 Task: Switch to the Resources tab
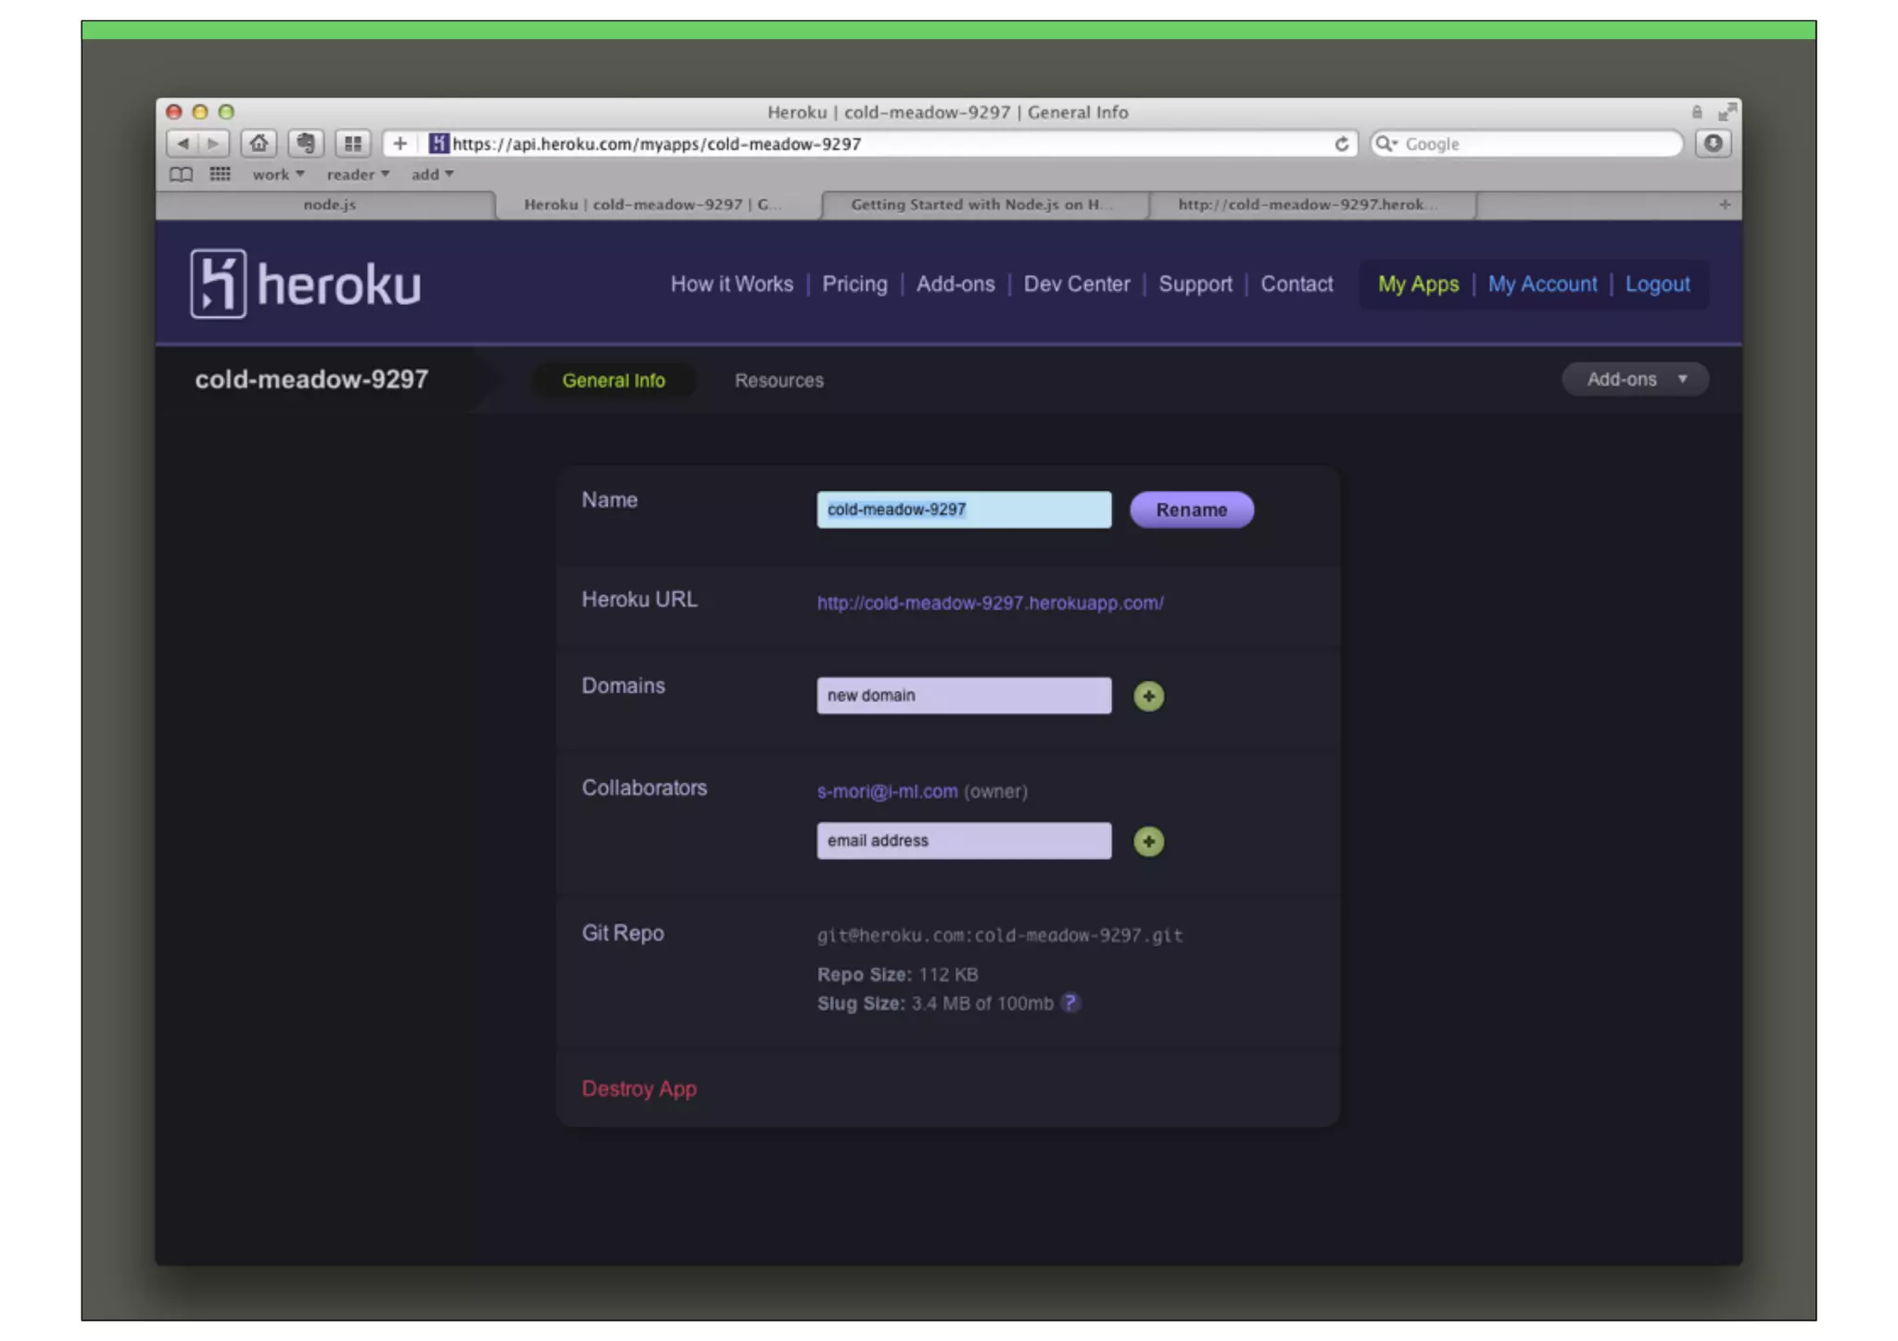tap(778, 381)
